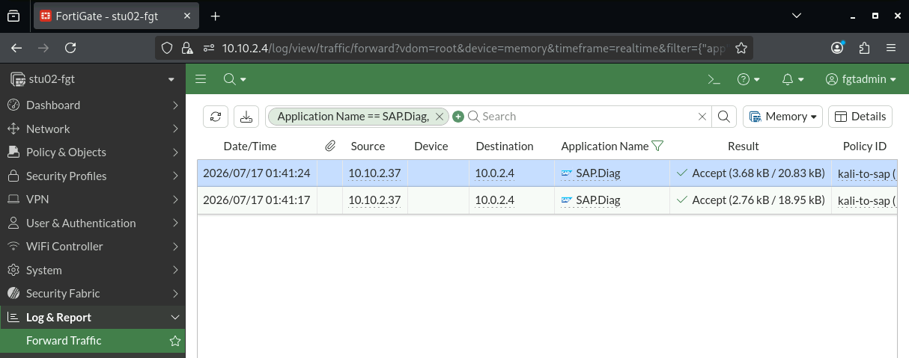Expand WiFi Controller menu
Screen dimensions: 909x358
(x=93, y=247)
